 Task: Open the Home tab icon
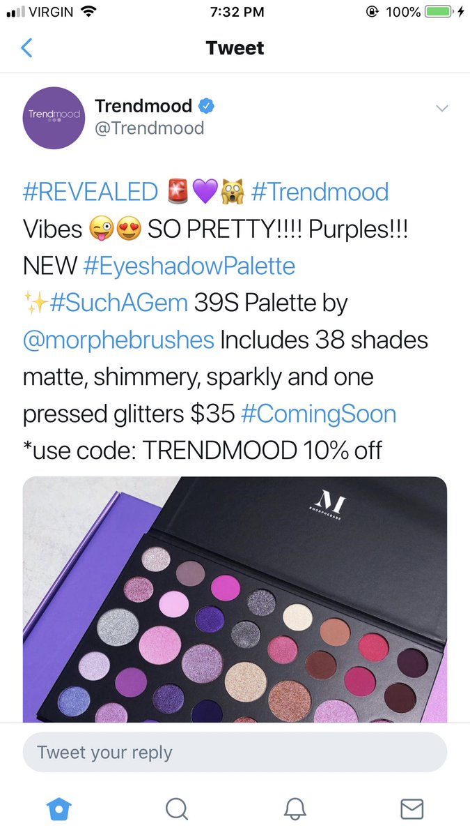(59, 808)
